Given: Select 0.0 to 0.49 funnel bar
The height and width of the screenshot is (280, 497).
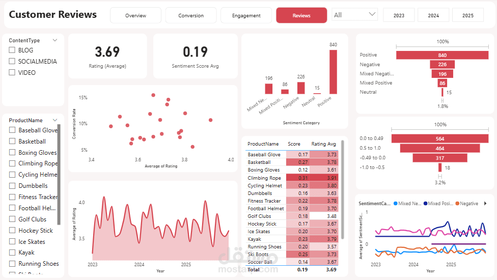Looking at the screenshot, I should point(440,138).
